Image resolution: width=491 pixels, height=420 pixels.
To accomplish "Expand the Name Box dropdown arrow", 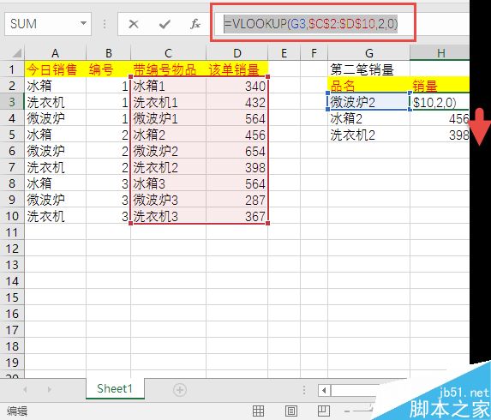I will [x=83, y=23].
